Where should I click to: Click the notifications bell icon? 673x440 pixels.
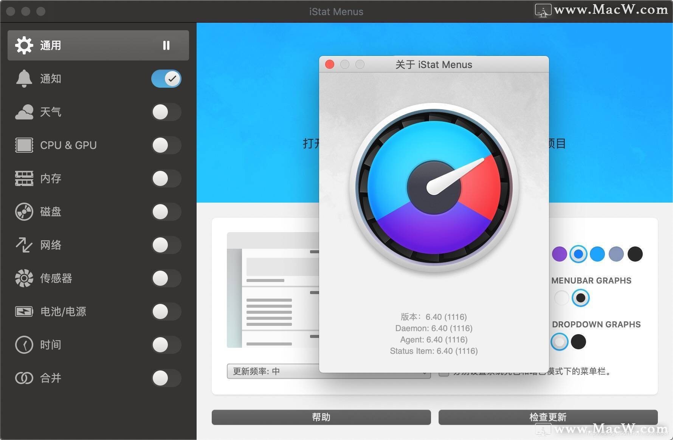pos(24,79)
